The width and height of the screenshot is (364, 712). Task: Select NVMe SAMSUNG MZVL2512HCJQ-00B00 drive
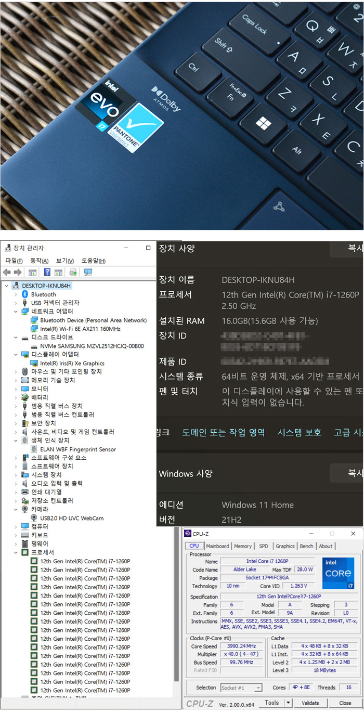click(x=92, y=346)
